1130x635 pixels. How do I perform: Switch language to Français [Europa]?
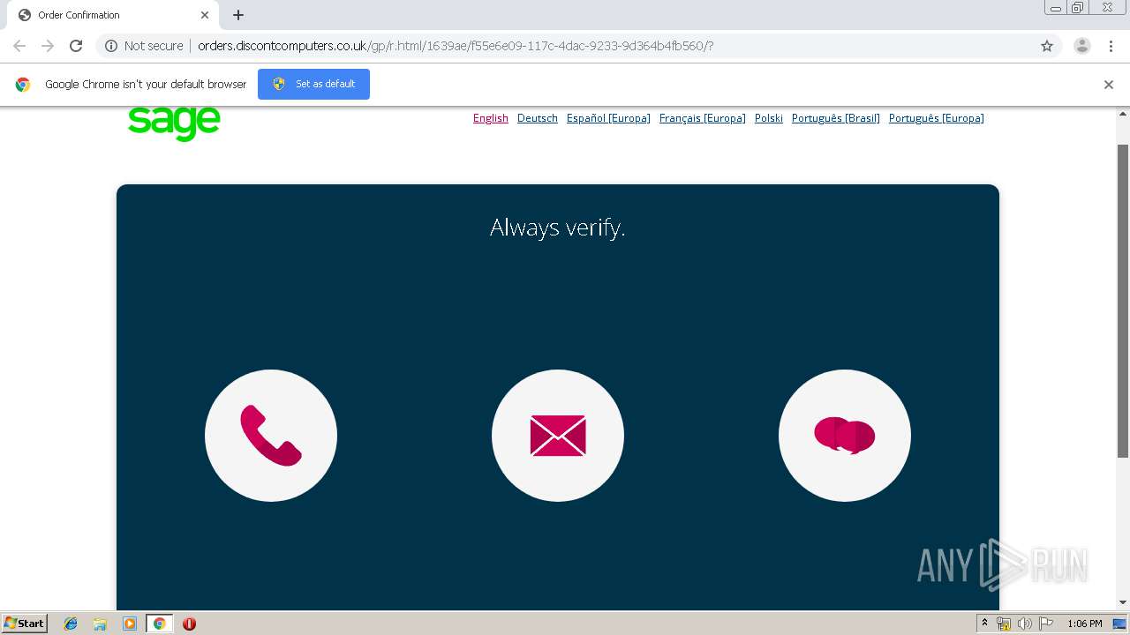coord(703,118)
